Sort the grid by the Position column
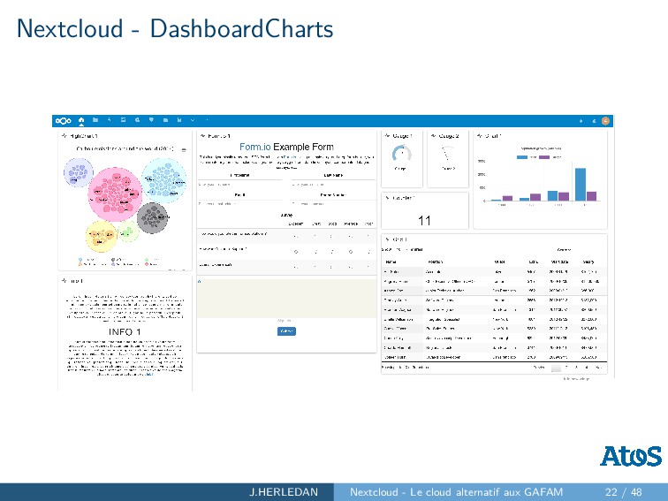The image size is (668, 501). pyautogui.click(x=436, y=262)
